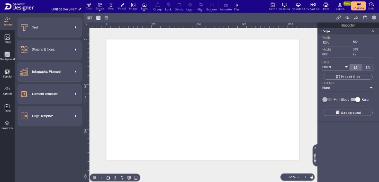Edit the page Height field
The image size is (379, 182).
click(337, 54)
